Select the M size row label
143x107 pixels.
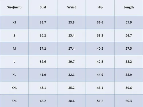point(14,49)
